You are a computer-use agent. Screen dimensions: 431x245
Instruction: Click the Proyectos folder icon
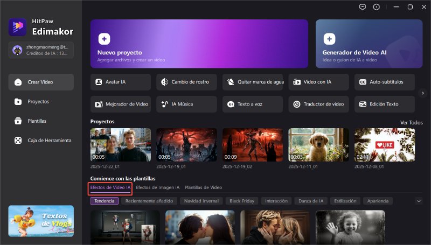tap(18, 102)
